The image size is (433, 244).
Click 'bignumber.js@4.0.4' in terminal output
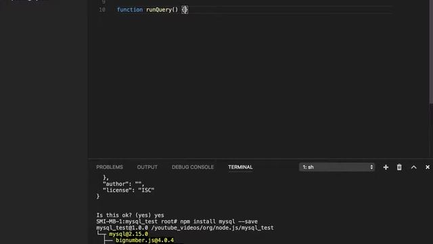(145, 240)
